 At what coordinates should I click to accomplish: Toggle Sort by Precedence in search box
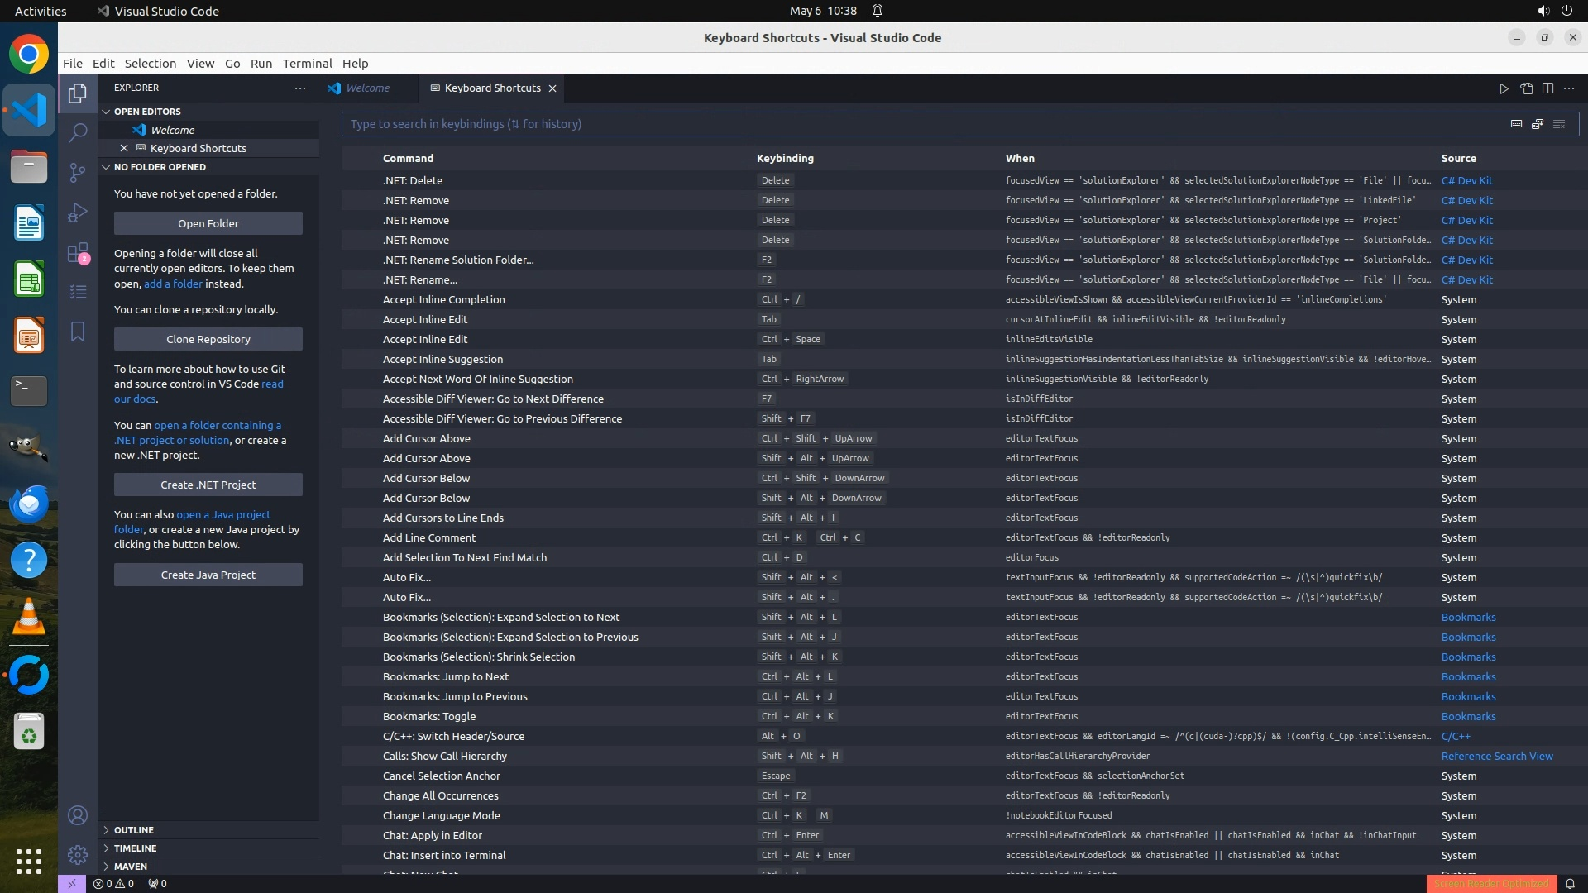(1538, 124)
